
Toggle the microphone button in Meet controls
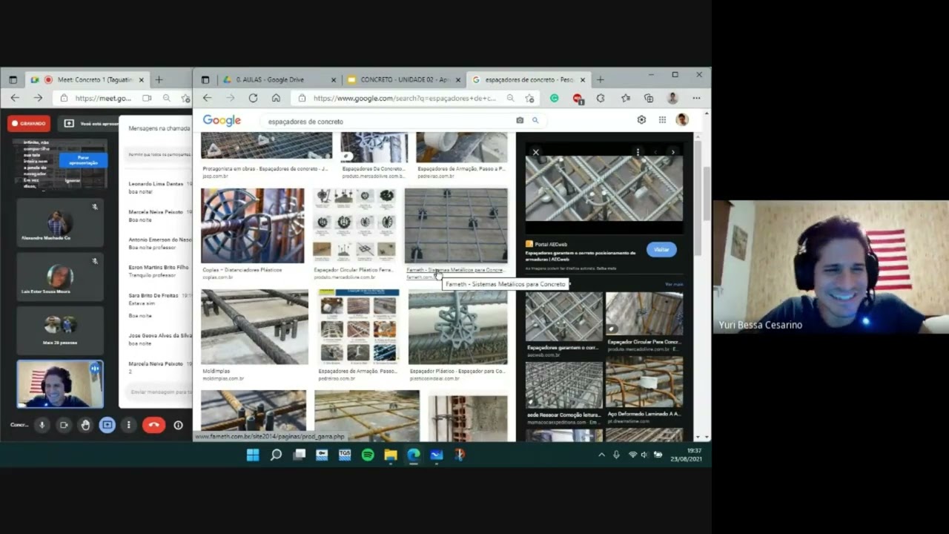(x=42, y=425)
